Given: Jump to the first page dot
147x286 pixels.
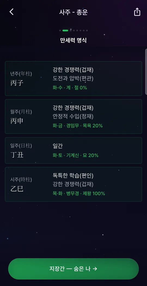Looking at the screenshot, I should [60, 31].
